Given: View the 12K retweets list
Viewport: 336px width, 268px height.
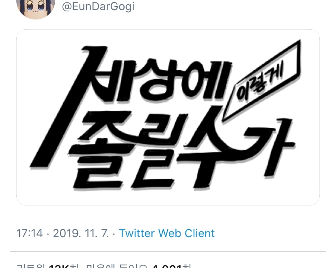Looking at the screenshot, I should (59, 266).
